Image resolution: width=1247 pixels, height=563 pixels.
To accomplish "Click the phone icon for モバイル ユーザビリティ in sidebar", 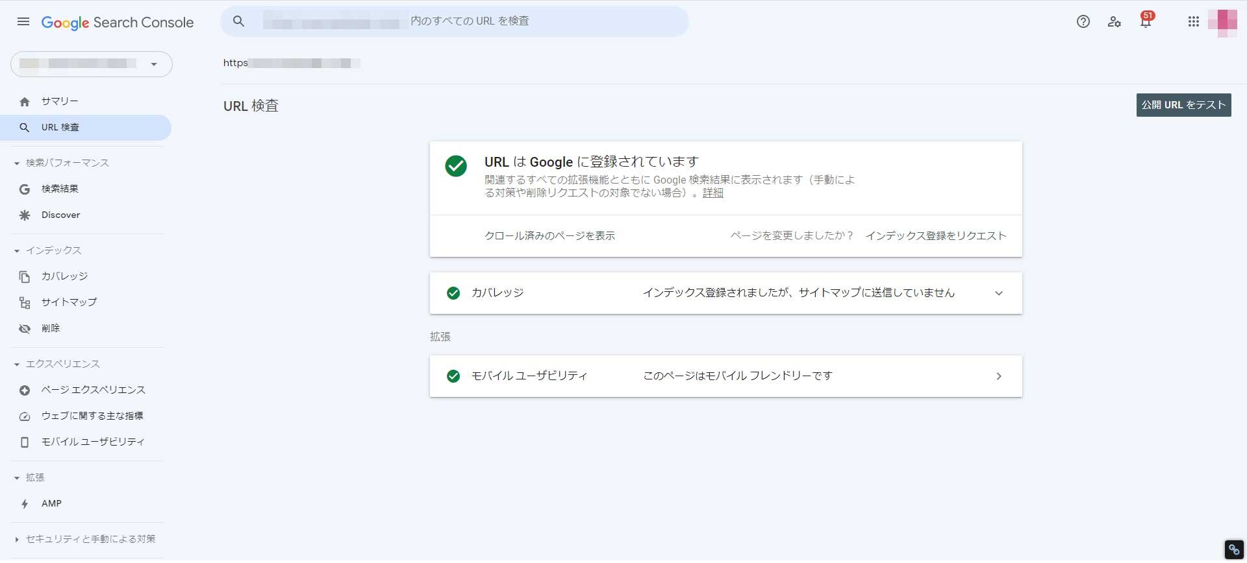I will tap(25, 442).
